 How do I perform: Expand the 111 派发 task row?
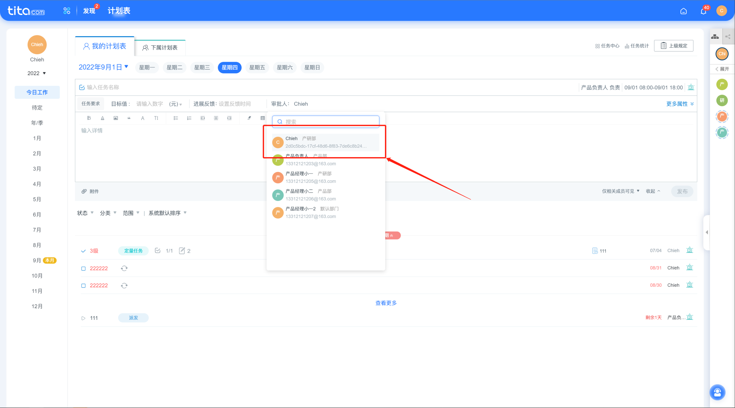point(83,318)
